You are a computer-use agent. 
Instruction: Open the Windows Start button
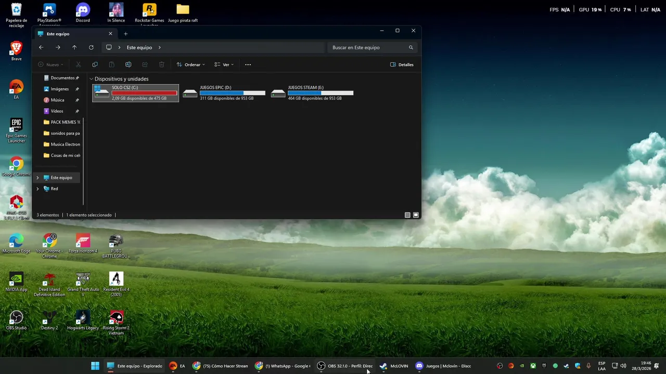pyautogui.click(x=95, y=366)
